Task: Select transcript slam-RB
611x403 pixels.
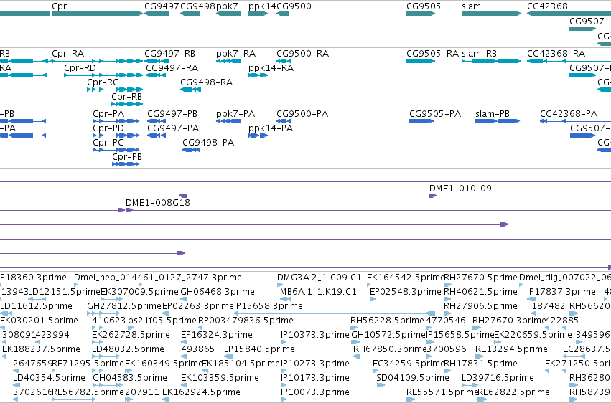Action: point(491,61)
